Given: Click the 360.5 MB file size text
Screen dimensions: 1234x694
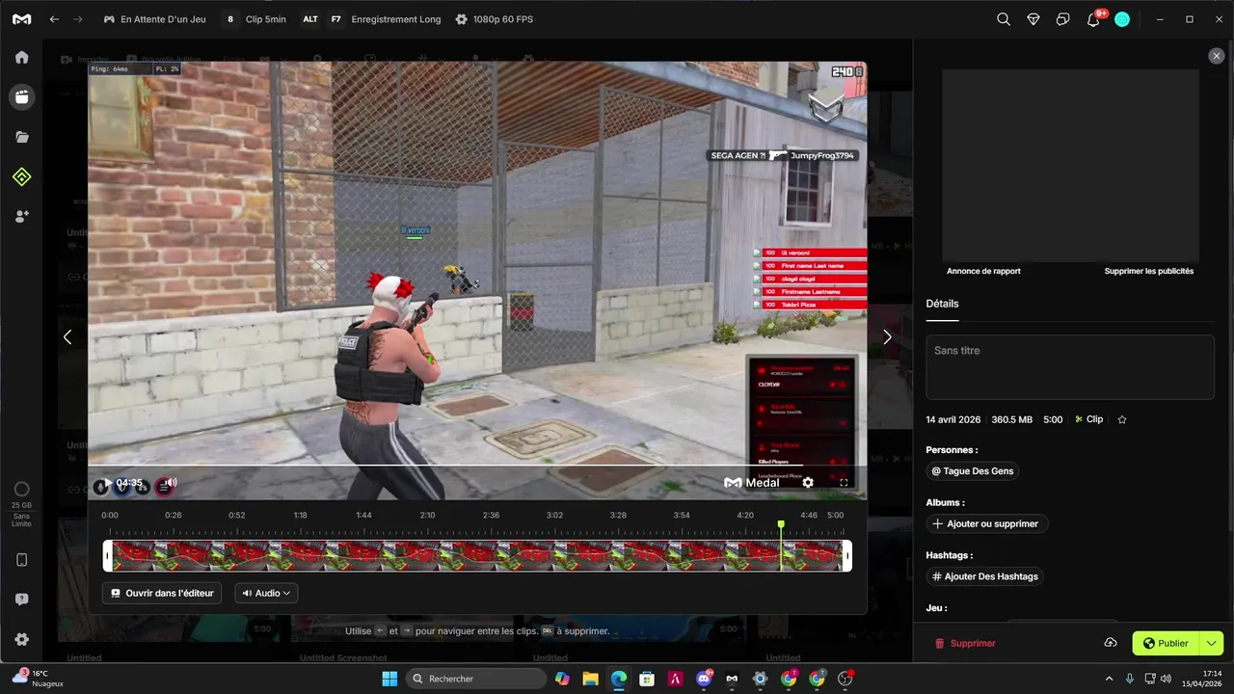Looking at the screenshot, I should click(1012, 419).
